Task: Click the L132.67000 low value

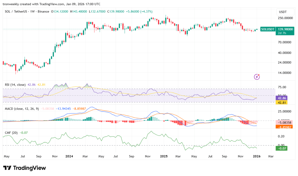Action: [97, 12]
